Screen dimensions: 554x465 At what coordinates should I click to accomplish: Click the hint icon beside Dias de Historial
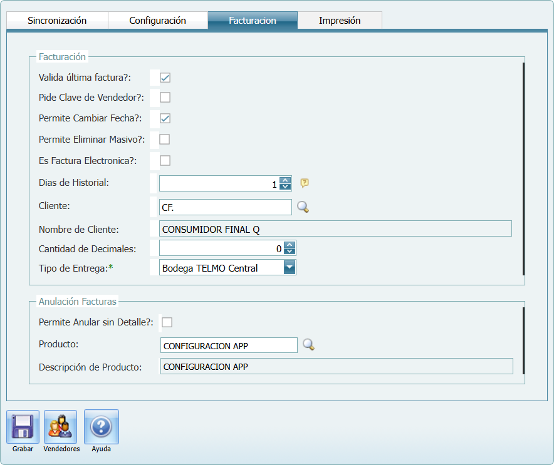305,183
